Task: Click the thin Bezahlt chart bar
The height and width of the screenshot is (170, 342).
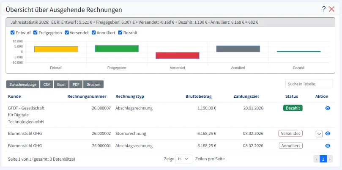Action: click(299, 52)
